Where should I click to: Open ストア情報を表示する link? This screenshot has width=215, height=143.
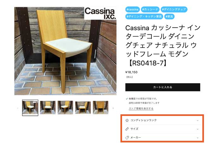point(141,108)
